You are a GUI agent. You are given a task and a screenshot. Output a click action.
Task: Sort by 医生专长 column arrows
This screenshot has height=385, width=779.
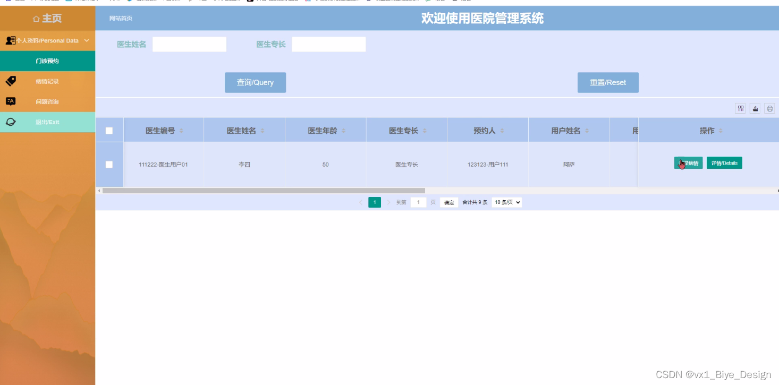pos(425,131)
